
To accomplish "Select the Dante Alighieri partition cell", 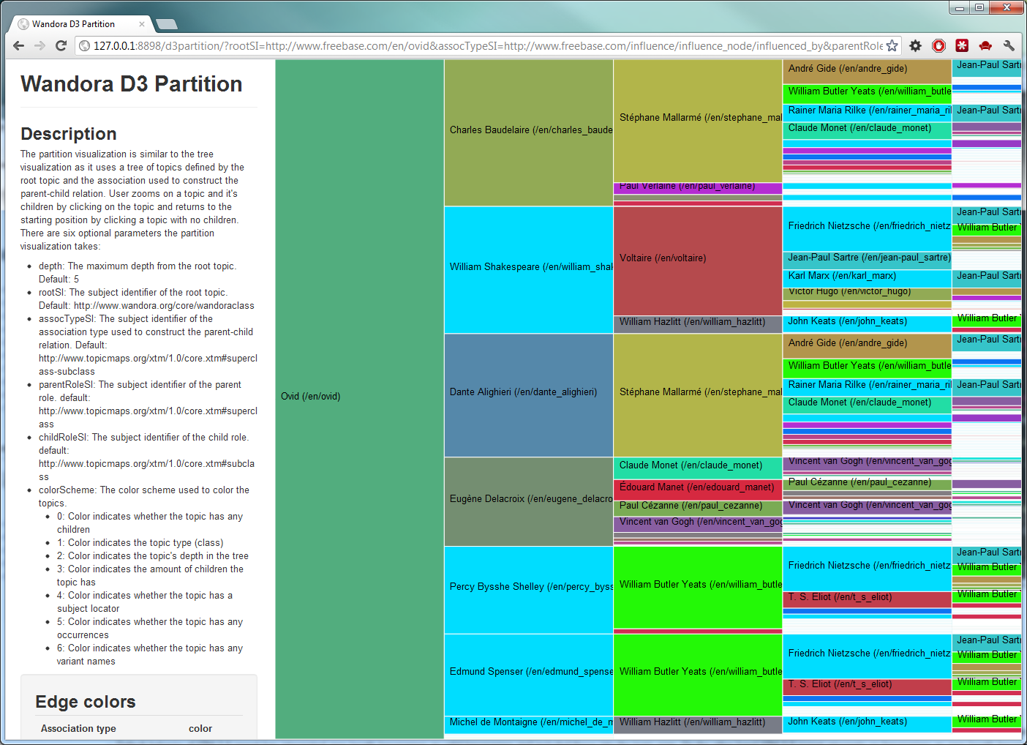I will point(528,392).
